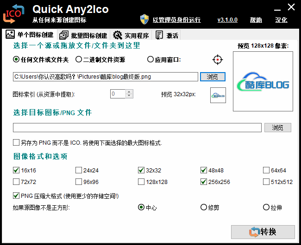Viewport: 301px width, 245px height.
Task: Open the 帮助 help link
Action: point(256,20)
